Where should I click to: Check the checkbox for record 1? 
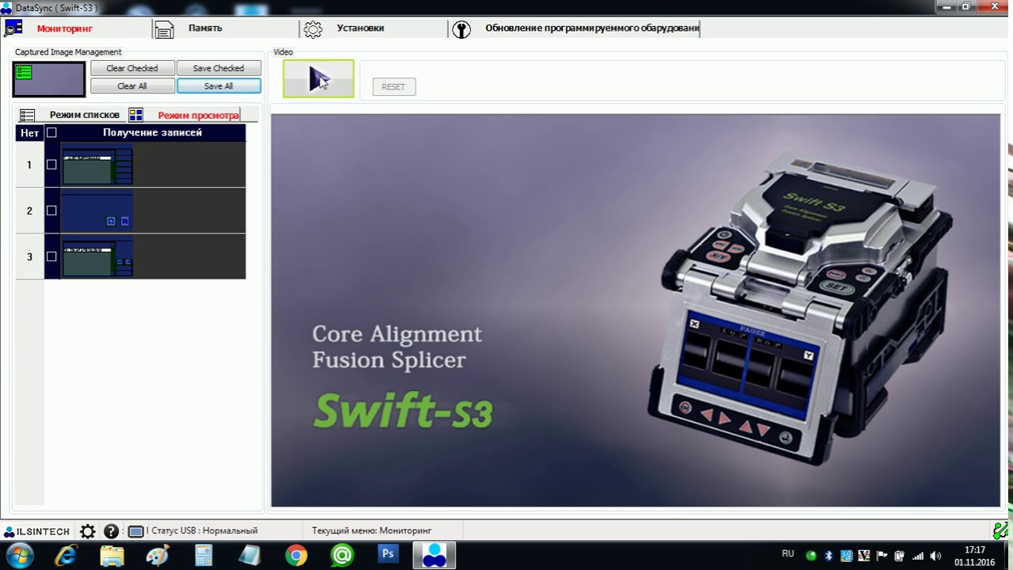coord(51,165)
